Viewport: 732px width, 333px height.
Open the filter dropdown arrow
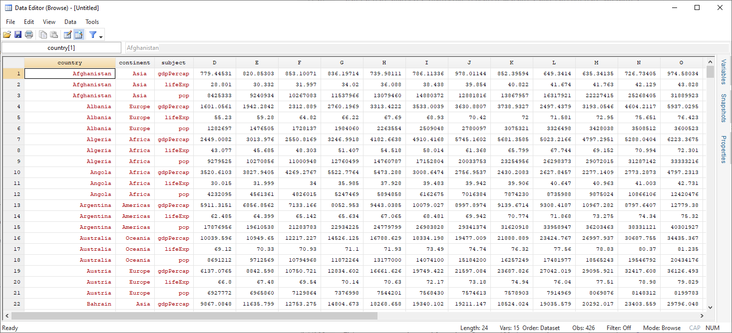coord(101,36)
